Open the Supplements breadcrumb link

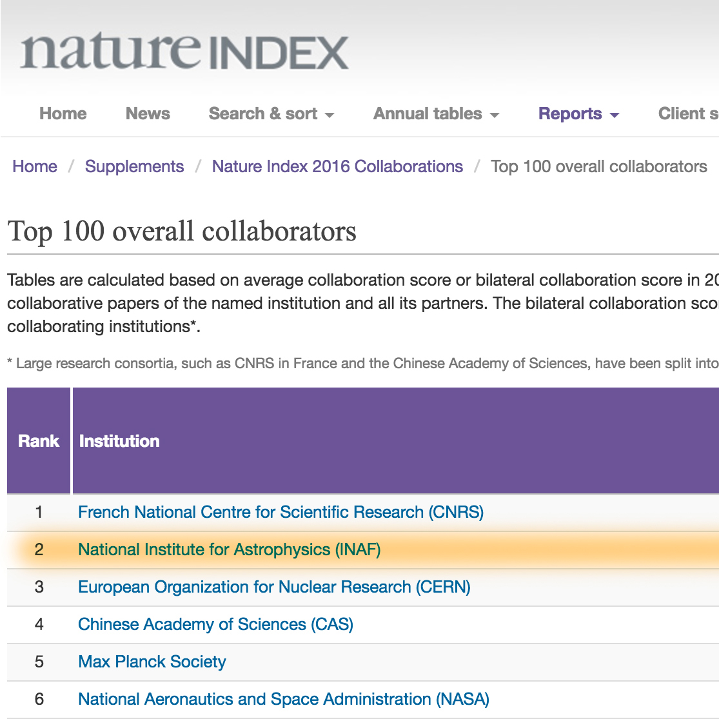point(134,166)
